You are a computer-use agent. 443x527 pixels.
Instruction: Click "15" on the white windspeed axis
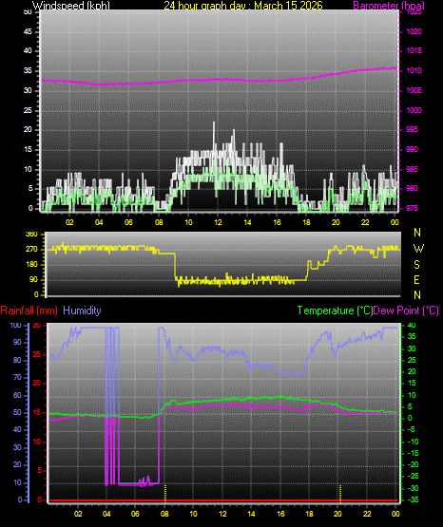[28, 149]
